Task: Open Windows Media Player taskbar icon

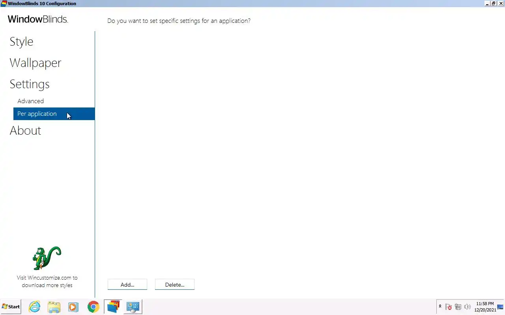Action: [73, 307]
